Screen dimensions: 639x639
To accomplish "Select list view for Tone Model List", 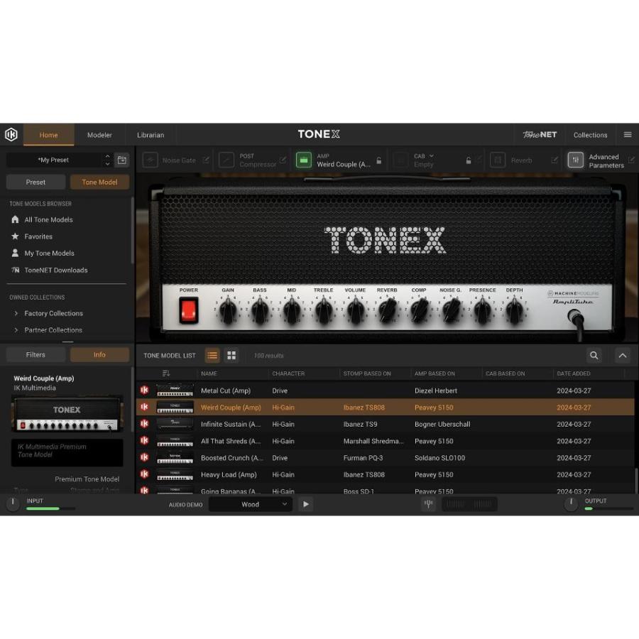I will pos(212,355).
